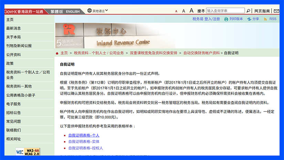Click the RSS text link
This screenshot has width=284, height=160.
(273, 19)
